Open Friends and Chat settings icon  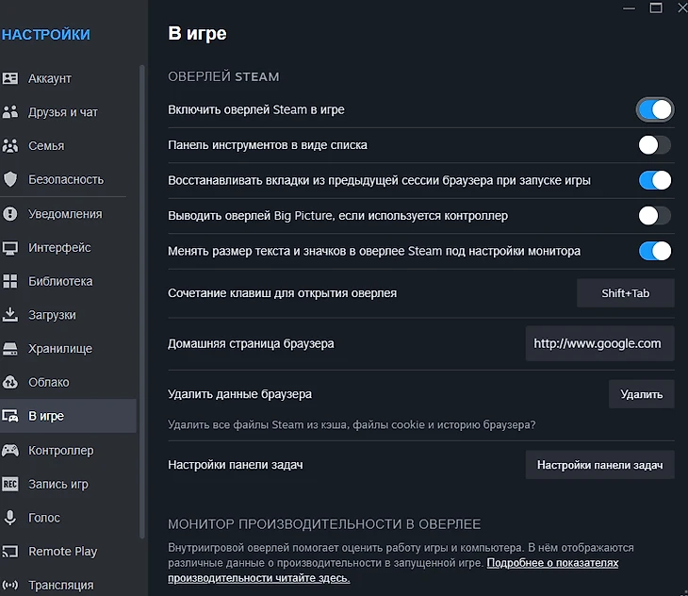[x=11, y=112]
